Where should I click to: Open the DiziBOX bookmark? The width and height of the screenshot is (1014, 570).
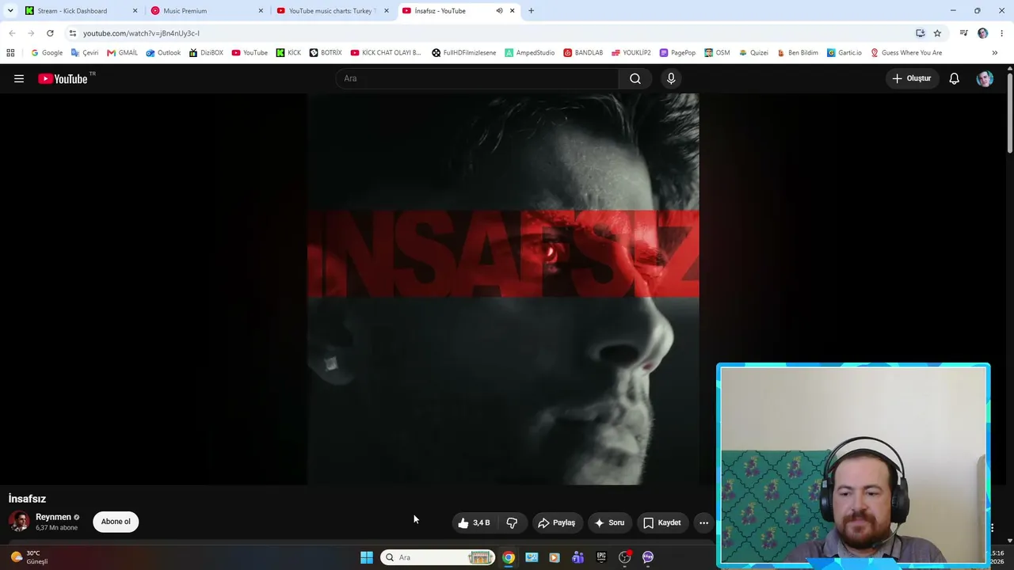click(x=206, y=53)
